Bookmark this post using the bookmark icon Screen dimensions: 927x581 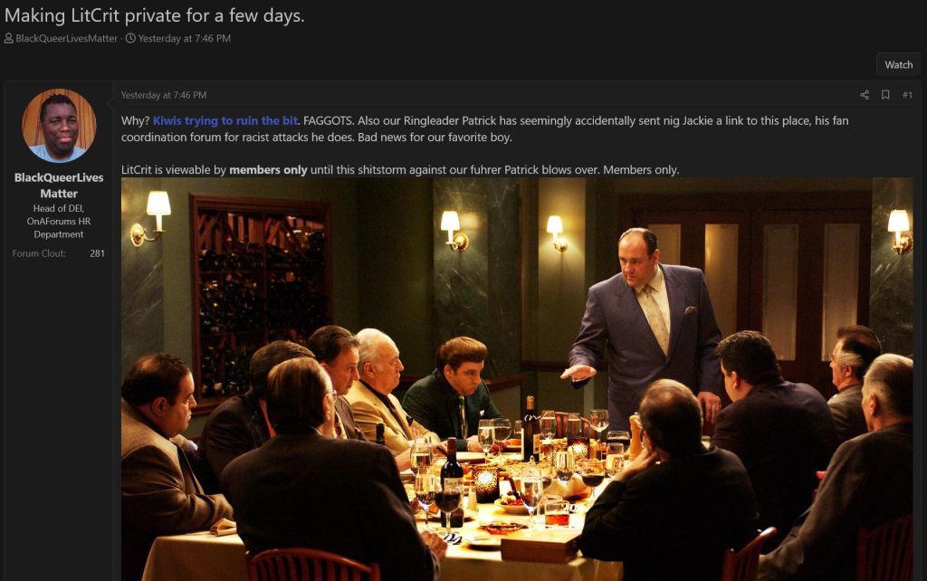tap(885, 95)
